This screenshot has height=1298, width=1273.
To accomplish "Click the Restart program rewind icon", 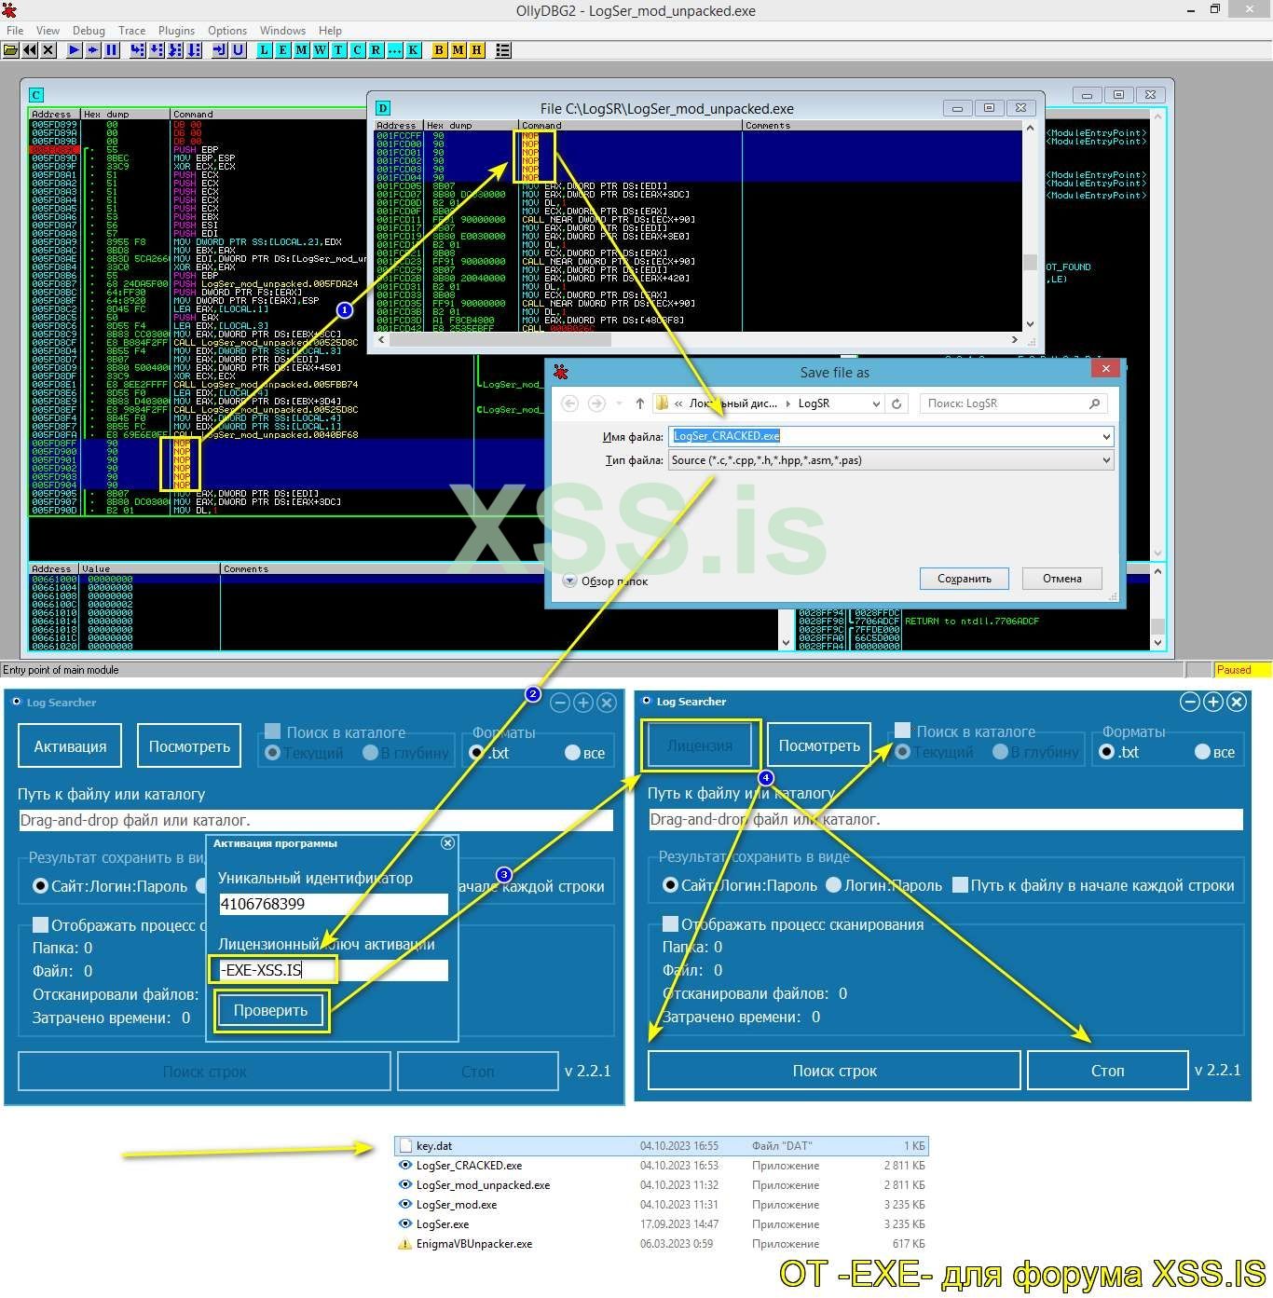I will 30,50.
